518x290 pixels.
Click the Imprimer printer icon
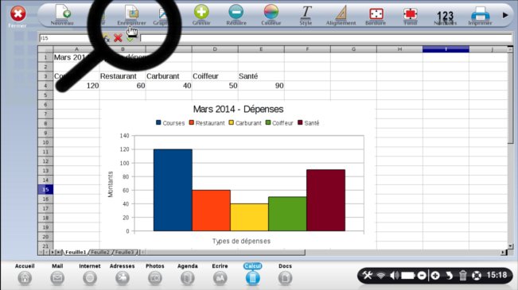point(480,14)
